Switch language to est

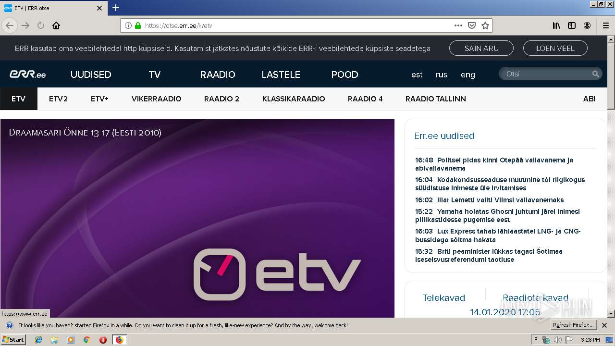(417, 74)
